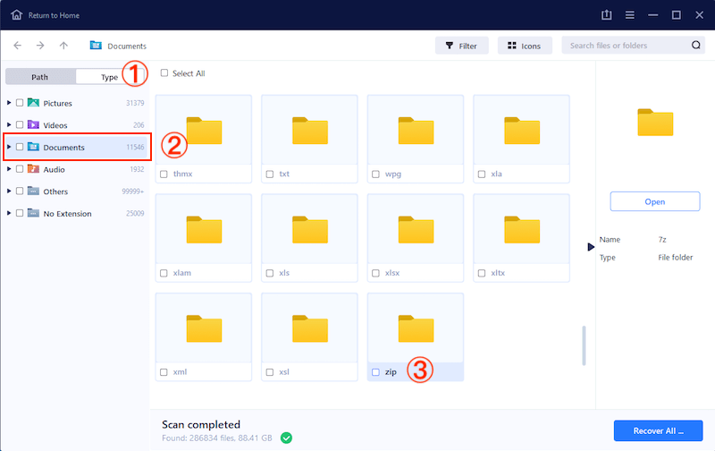The height and width of the screenshot is (451, 715).
Task: Open the wpg folder thumbnail
Action: pyautogui.click(x=416, y=130)
